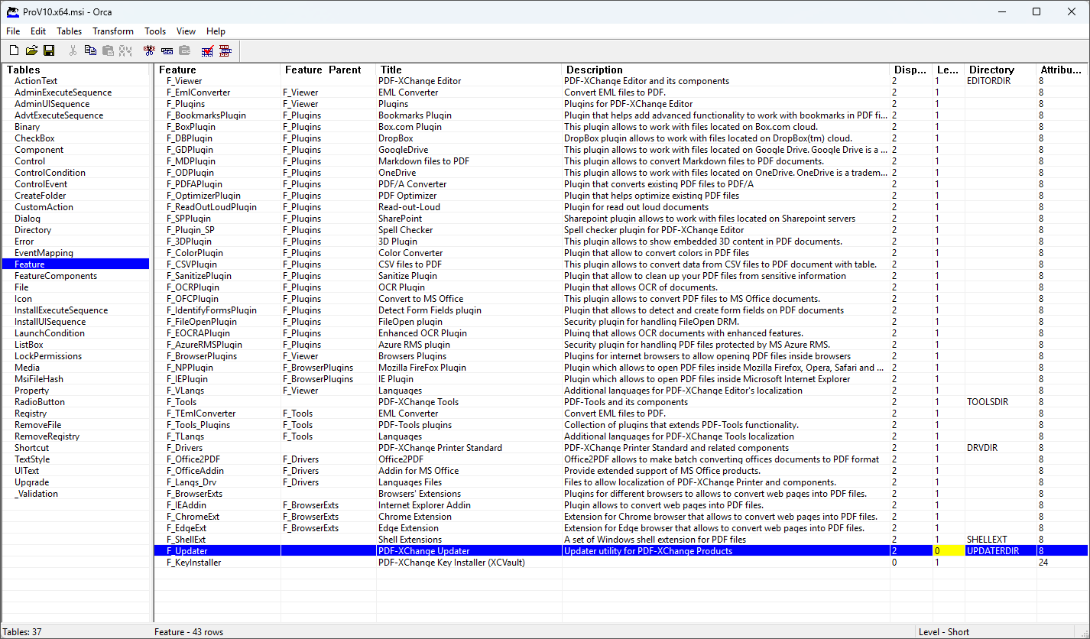Click the Feature_Parent column header
The height and width of the screenshot is (639, 1090).
[x=329, y=70]
